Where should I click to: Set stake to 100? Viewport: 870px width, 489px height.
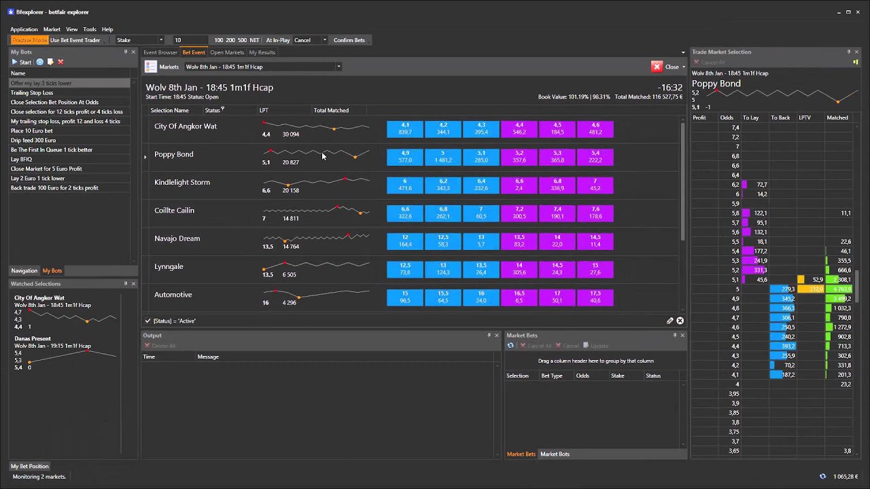coord(219,40)
